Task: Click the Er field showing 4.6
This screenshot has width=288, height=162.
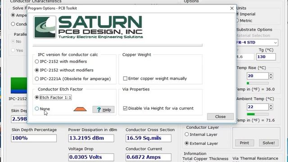Action: tap(245, 57)
